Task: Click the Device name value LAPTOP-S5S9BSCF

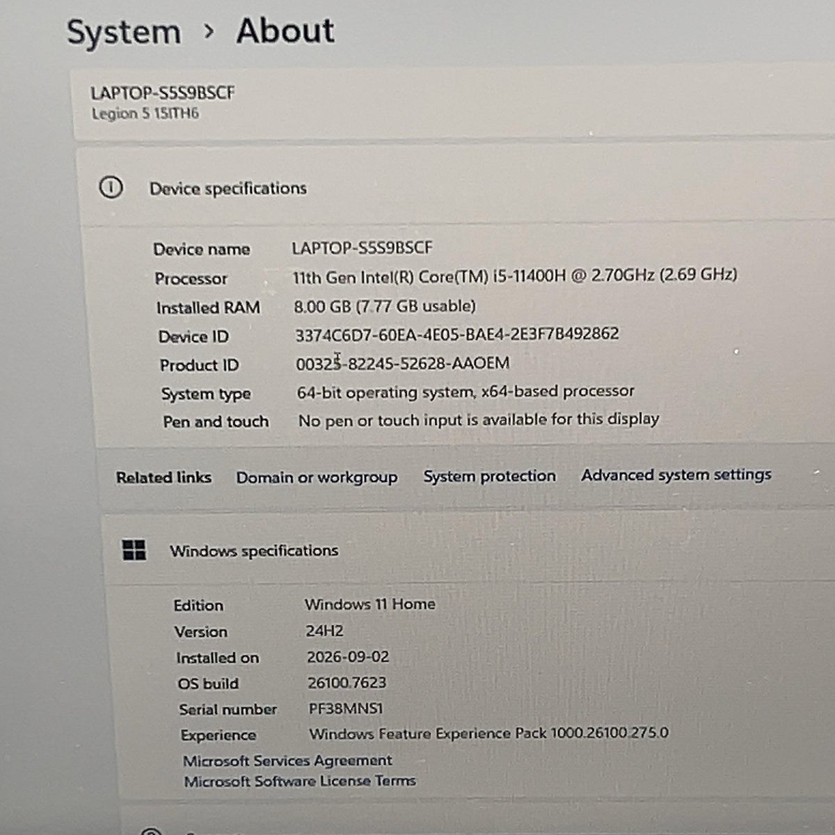Action: click(362, 248)
